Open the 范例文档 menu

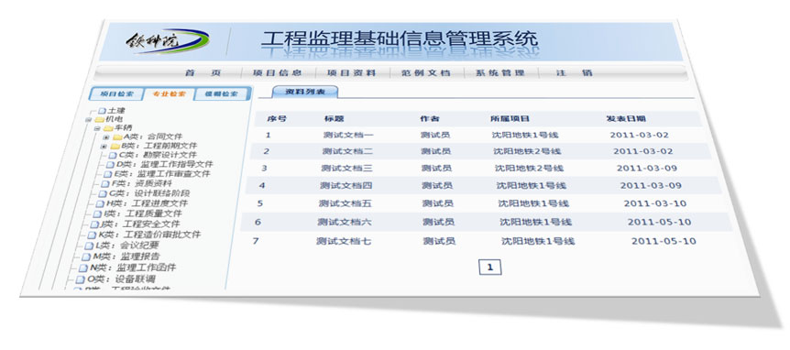(x=426, y=73)
